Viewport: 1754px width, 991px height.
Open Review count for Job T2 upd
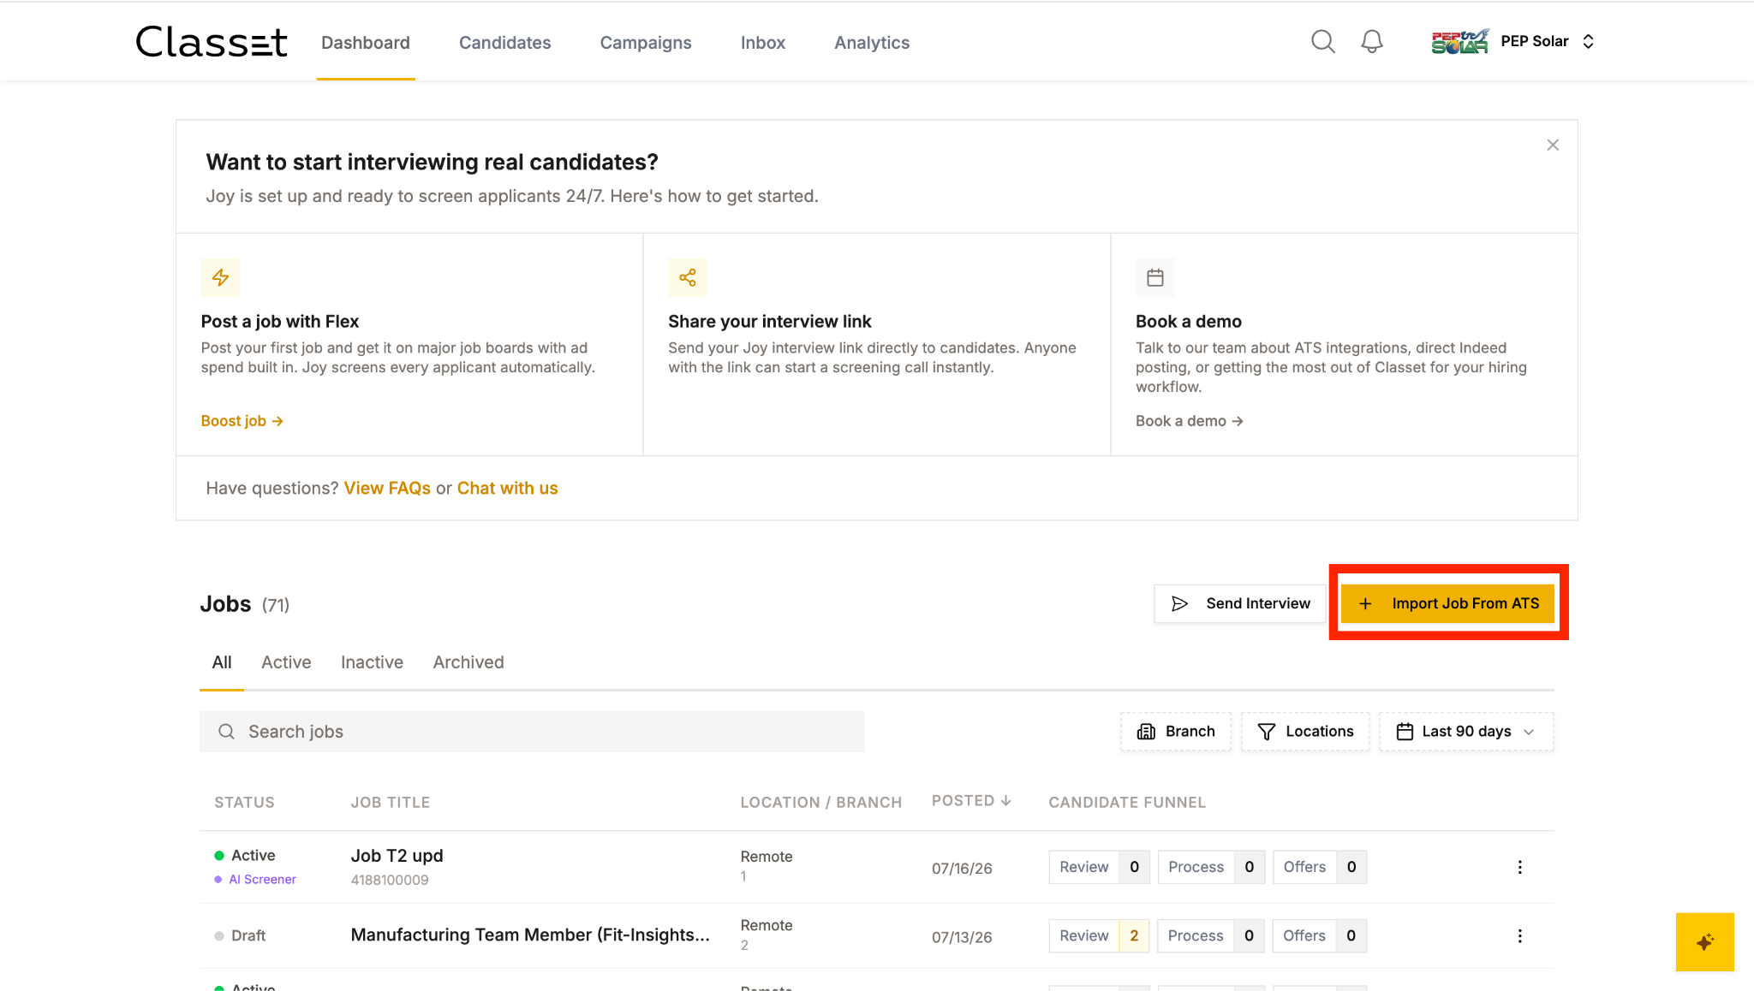point(1099,867)
